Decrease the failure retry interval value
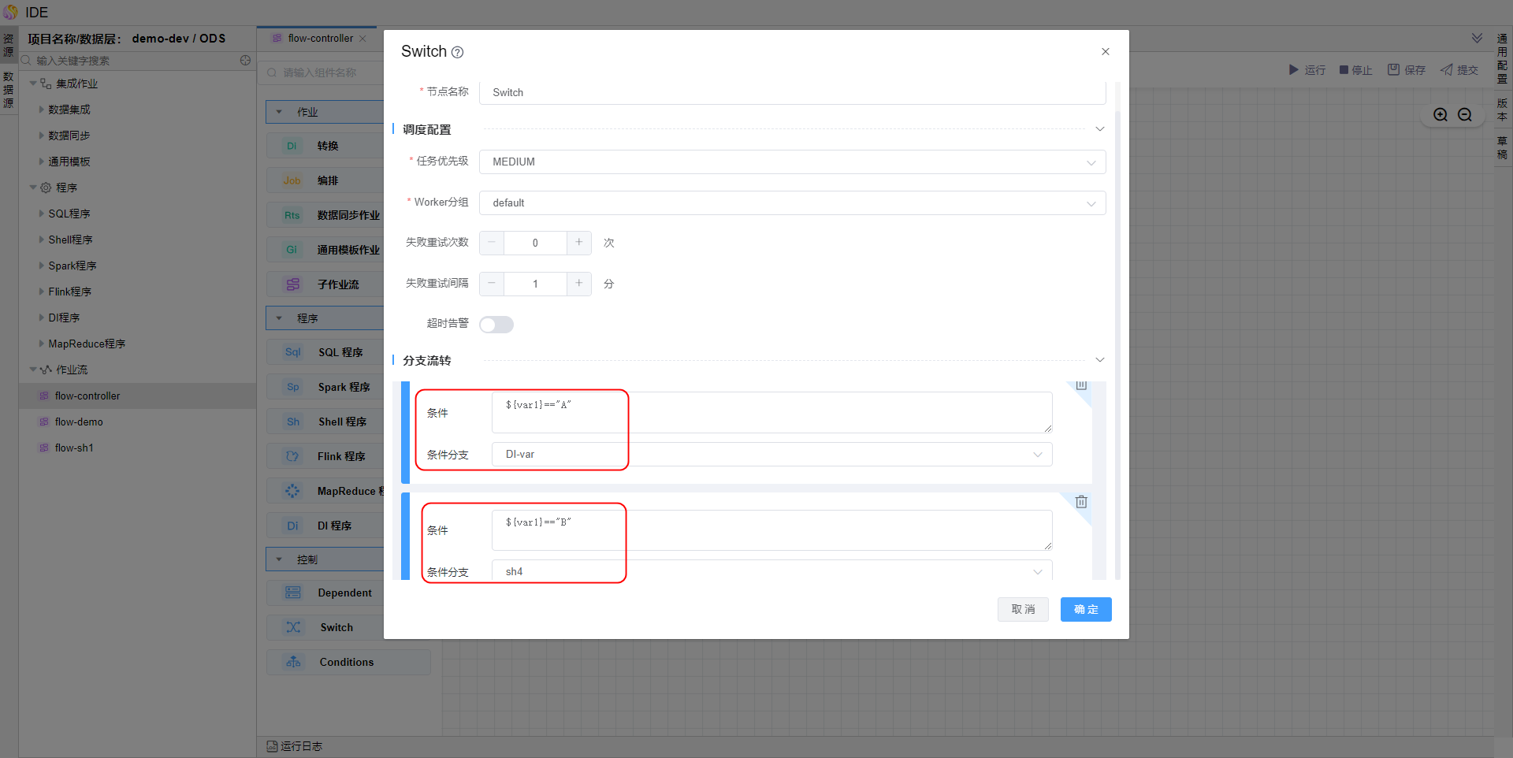This screenshot has width=1513, height=758. (492, 284)
